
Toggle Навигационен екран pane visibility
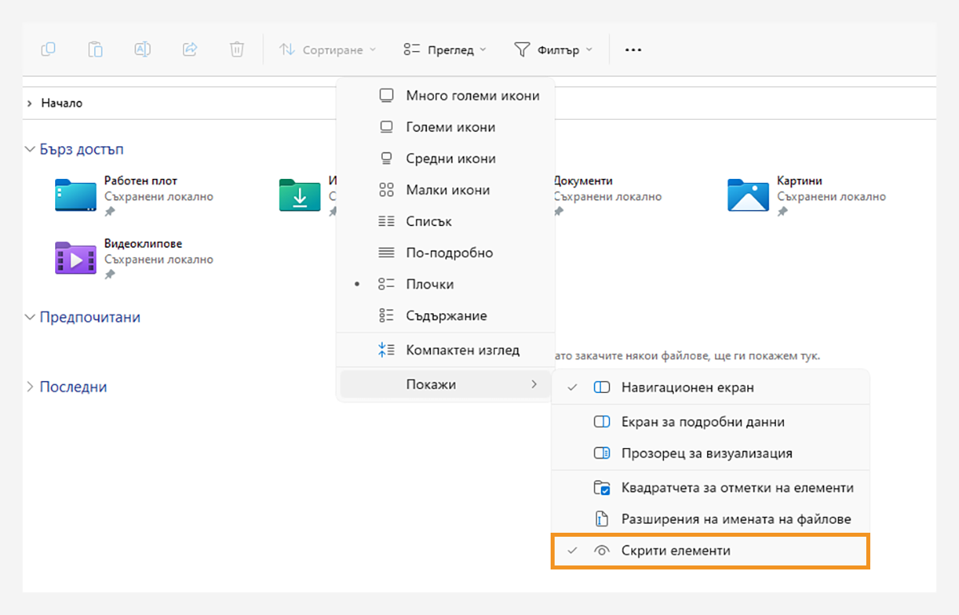pyautogui.click(x=687, y=387)
